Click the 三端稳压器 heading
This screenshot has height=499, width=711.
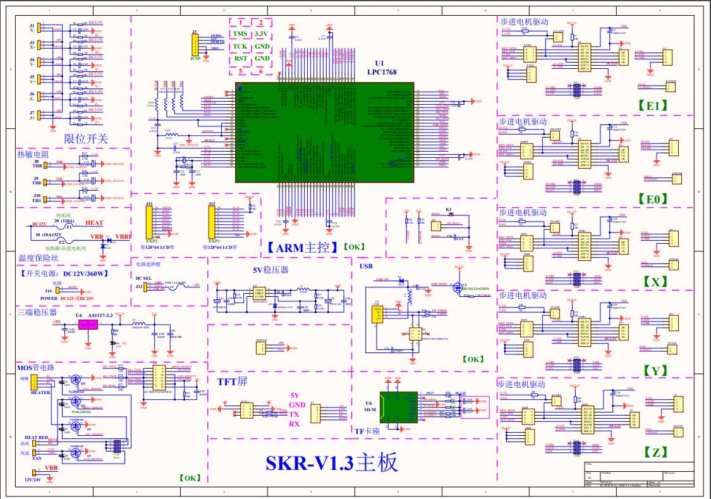point(37,312)
